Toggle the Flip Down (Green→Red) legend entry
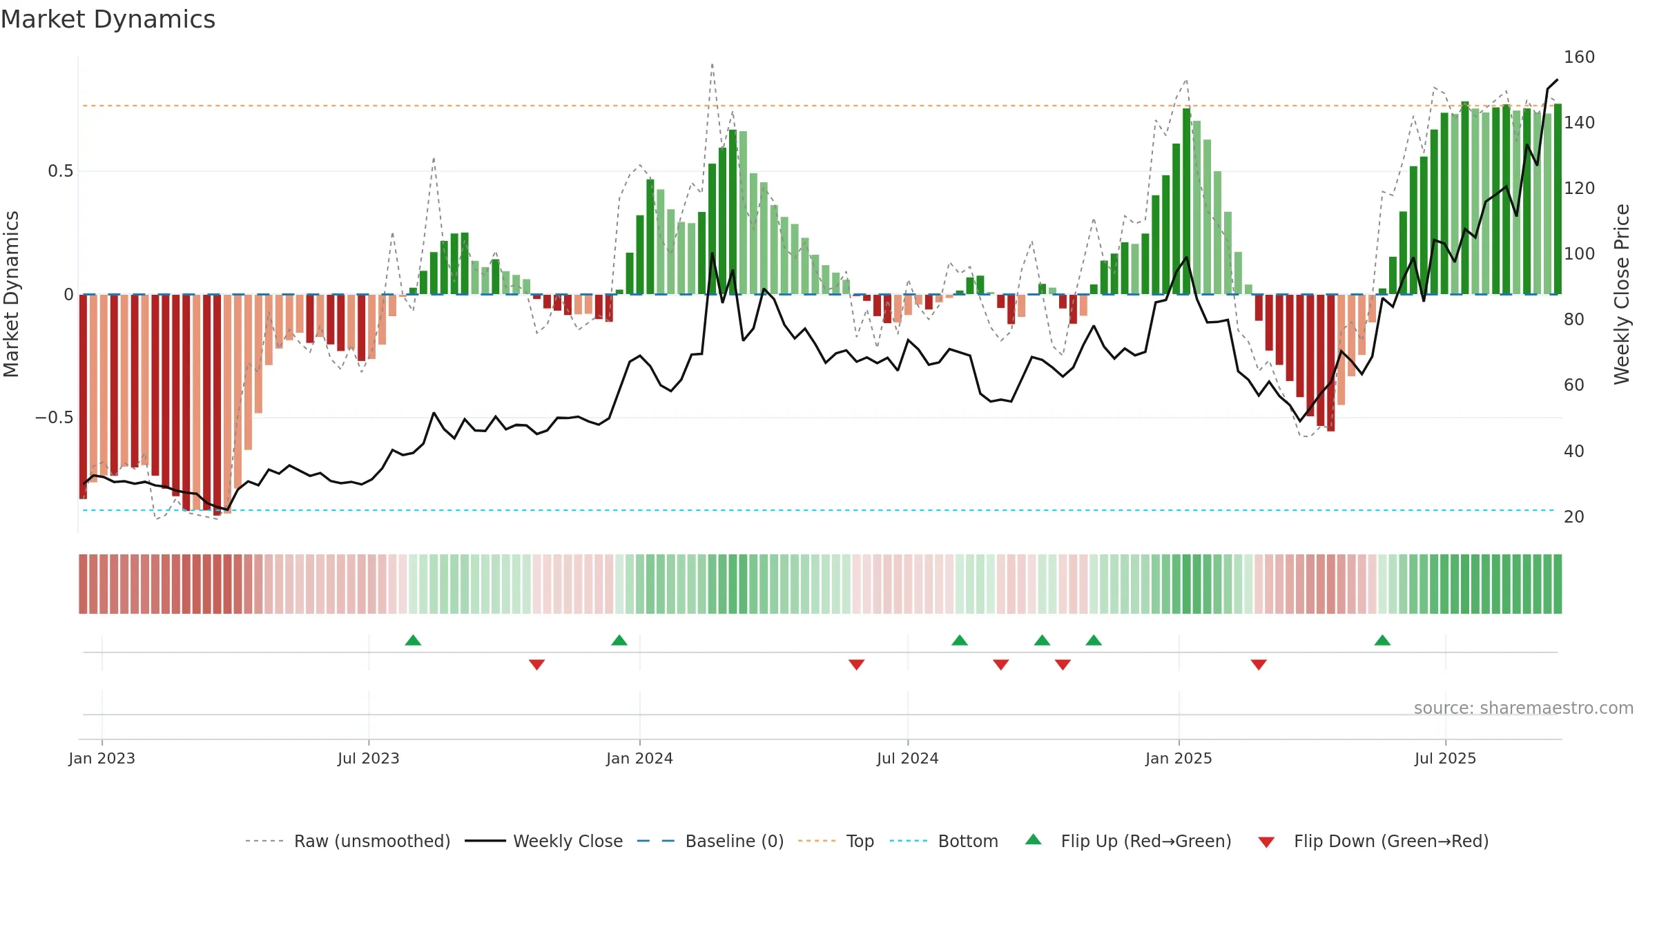The image size is (1657, 932). pyautogui.click(x=1373, y=841)
